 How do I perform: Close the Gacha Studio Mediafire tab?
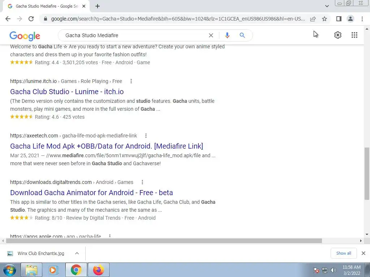tap(84, 6)
